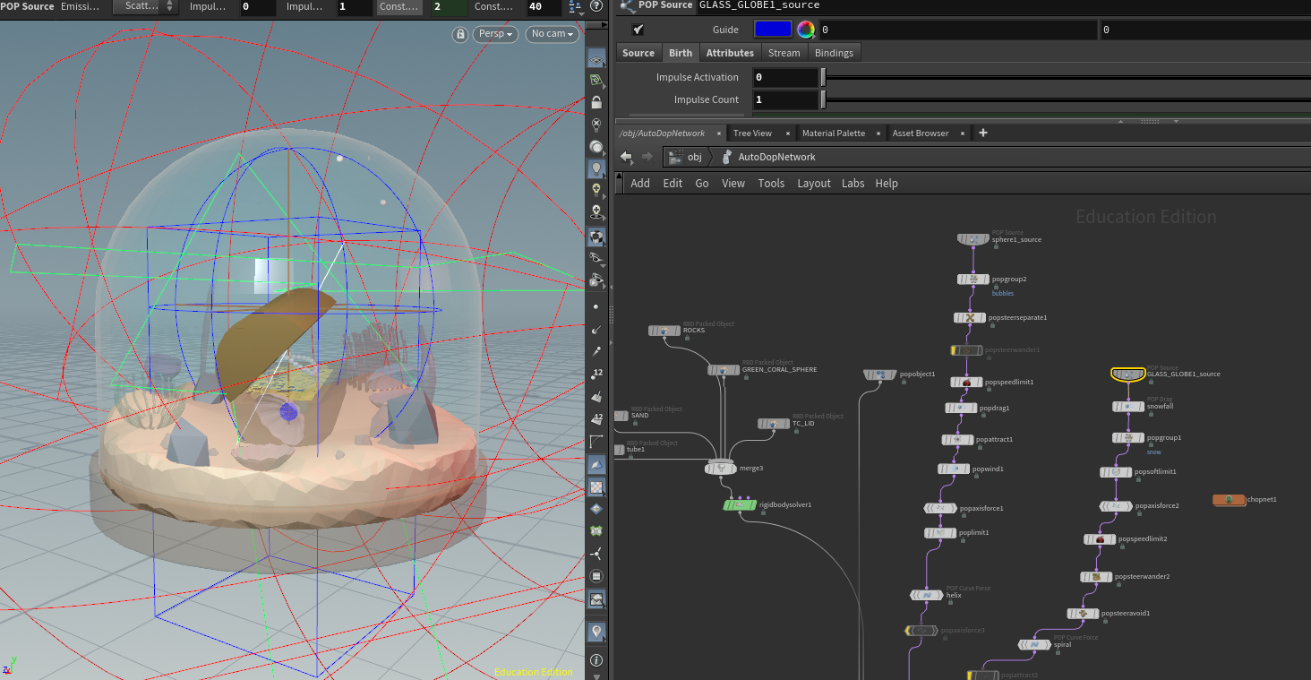
Task: Click the viewport camera lock icon beside Persp
Action: tap(460, 34)
